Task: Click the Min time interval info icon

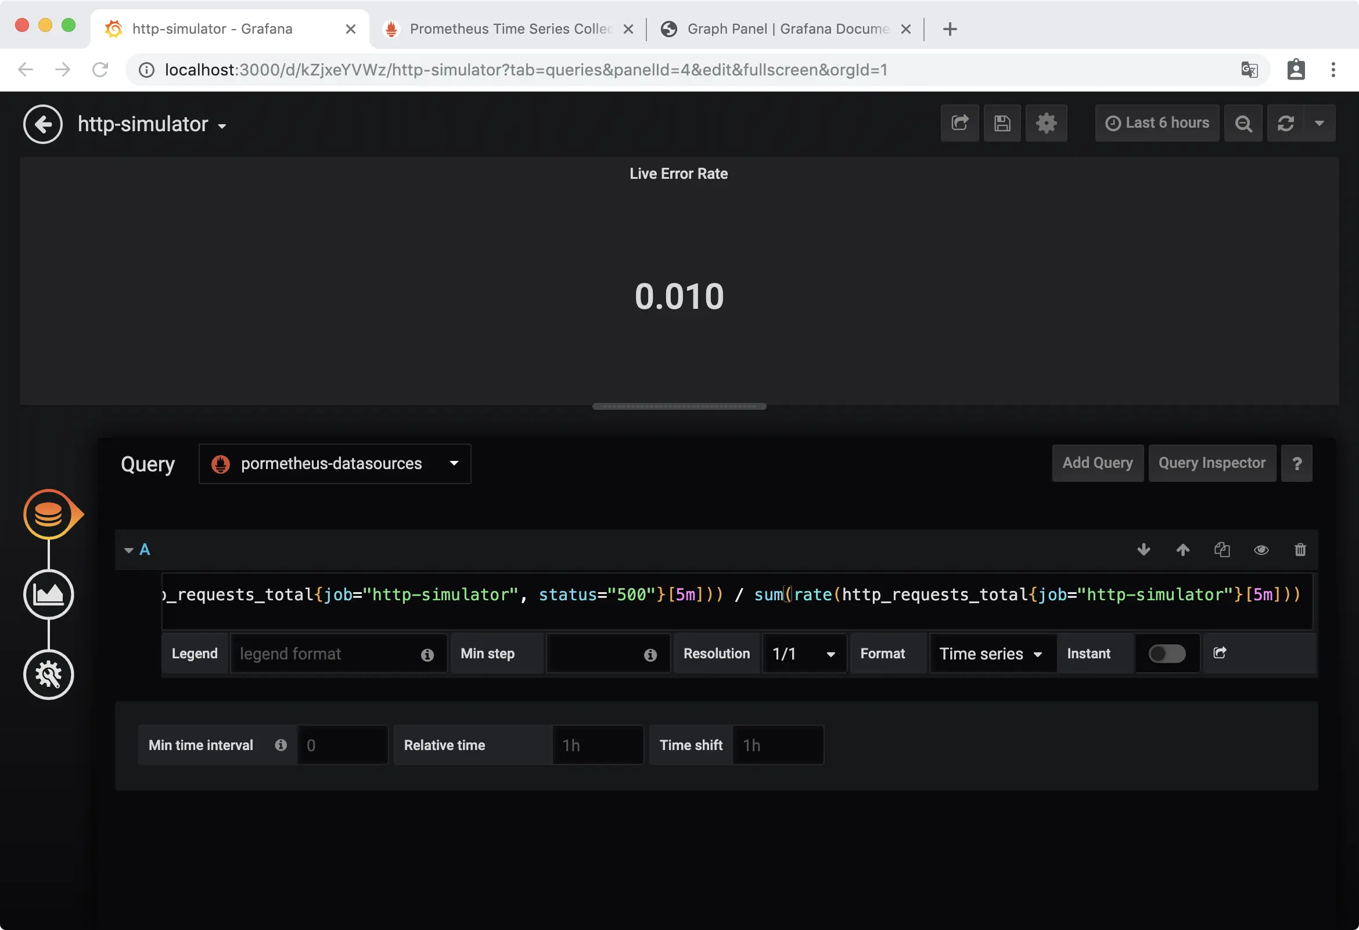Action: pos(281,745)
